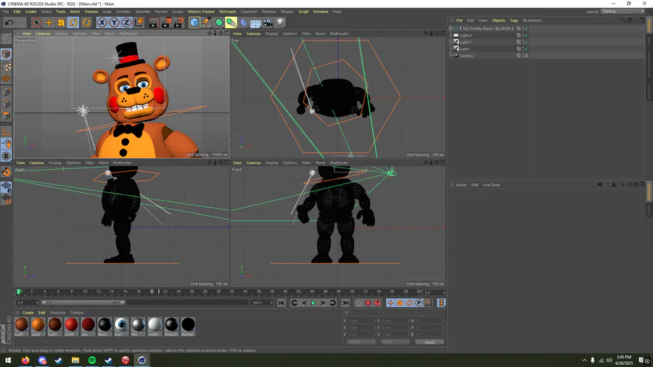Expand the Toy Freddy object hierarchy
The height and width of the screenshot is (367, 653).
pos(451,28)
